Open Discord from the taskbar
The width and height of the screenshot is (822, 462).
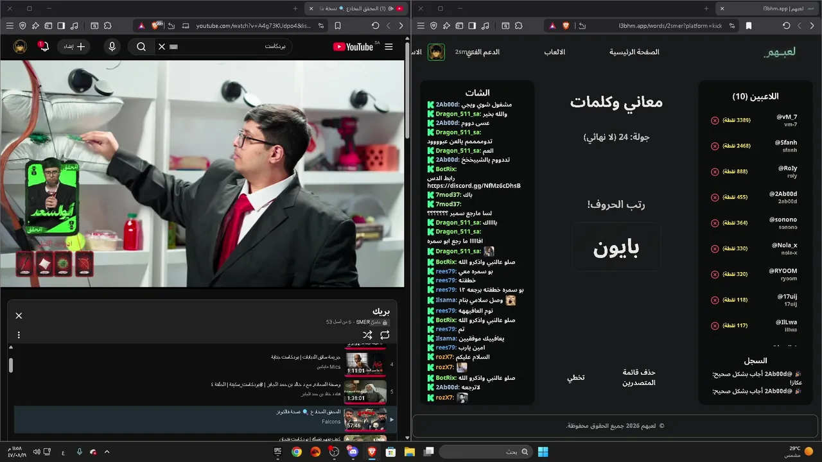point(353,452)
